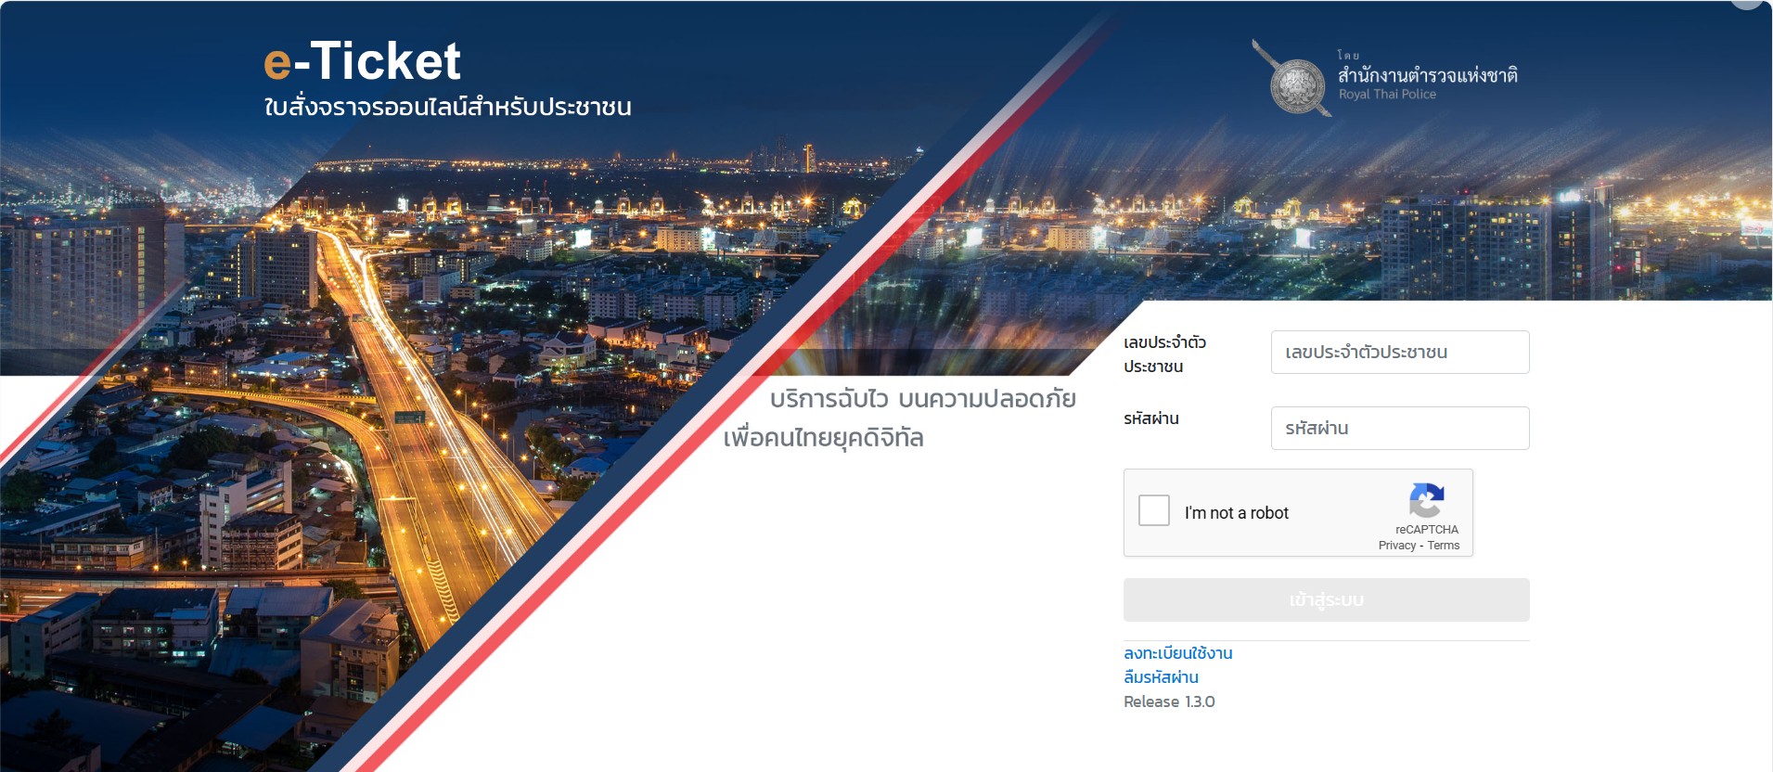Viewport: 1773px width, 772px height.
Task: Check the I'm not a robot box
Action: coord(1153,510)
